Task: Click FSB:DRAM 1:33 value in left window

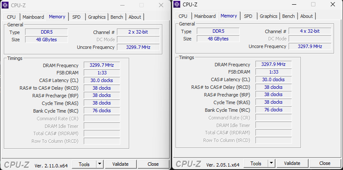Action: pos(102,73)
